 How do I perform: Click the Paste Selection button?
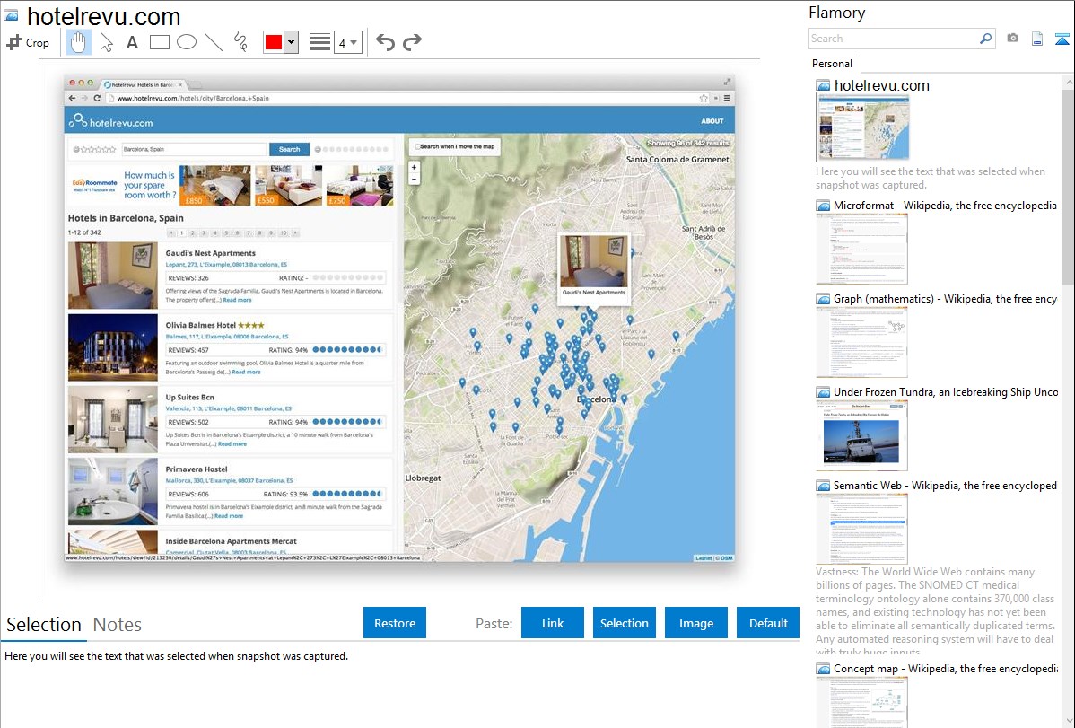625,623
